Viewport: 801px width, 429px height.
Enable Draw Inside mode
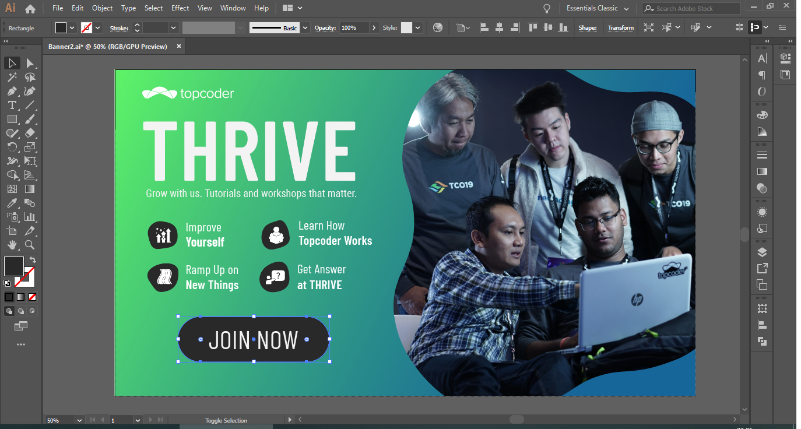click(x=32, y=311)
